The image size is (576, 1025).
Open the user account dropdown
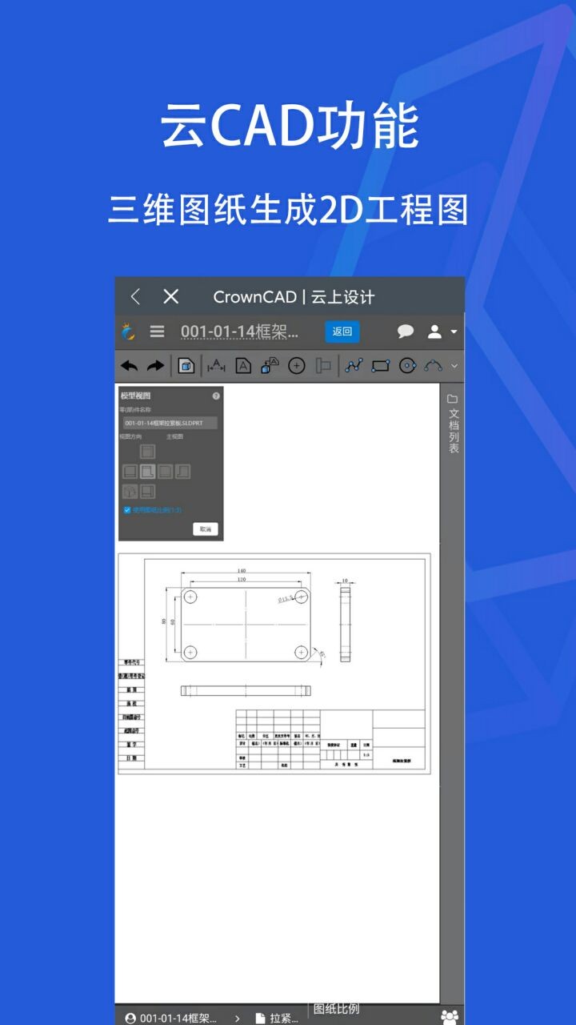(442, 332)
